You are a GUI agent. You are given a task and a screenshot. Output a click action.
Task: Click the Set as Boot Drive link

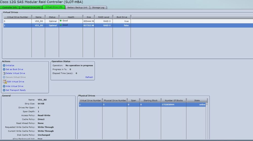click(14, 69)
